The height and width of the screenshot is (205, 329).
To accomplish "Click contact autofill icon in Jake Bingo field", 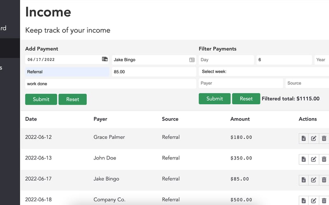I will 192,60.
